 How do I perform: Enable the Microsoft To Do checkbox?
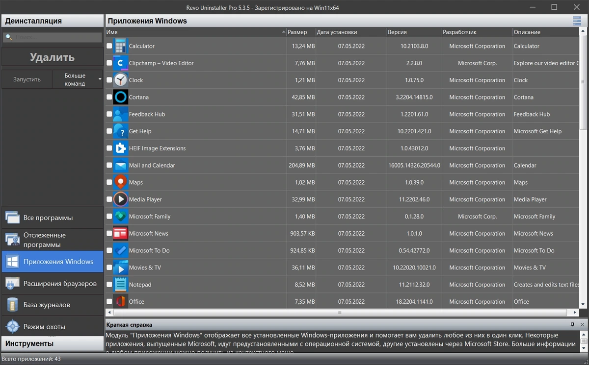[x=109, y=250]
